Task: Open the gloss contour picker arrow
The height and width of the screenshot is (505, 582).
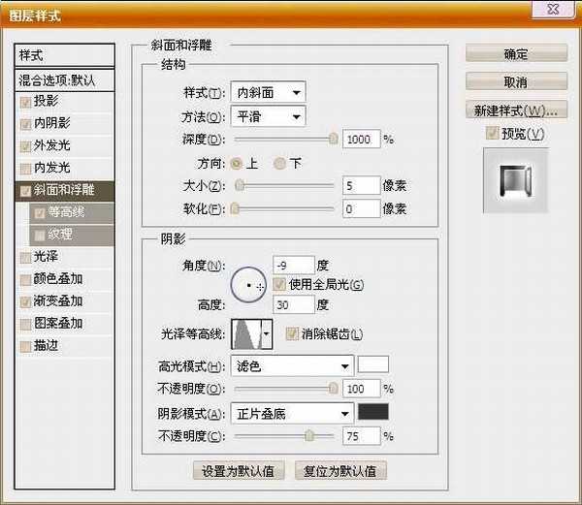Action: [267, 334]
